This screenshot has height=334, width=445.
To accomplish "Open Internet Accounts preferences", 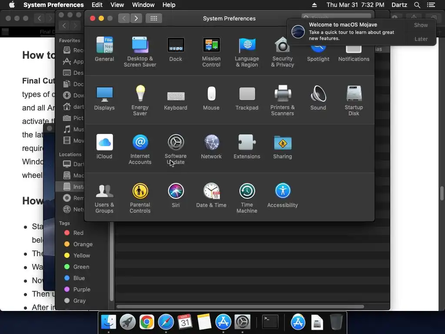I will click(x=140, y=150).
